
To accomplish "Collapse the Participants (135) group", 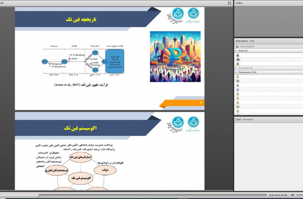I will pos(236,72).
